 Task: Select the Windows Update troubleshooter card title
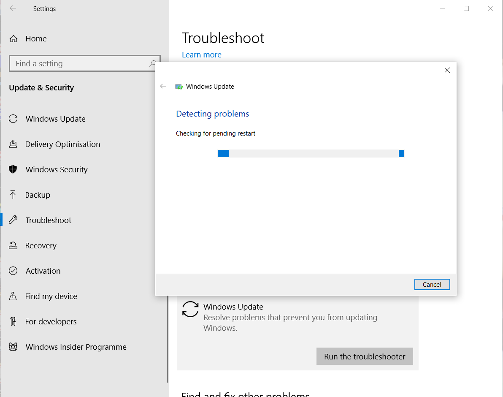click(233, 307)
